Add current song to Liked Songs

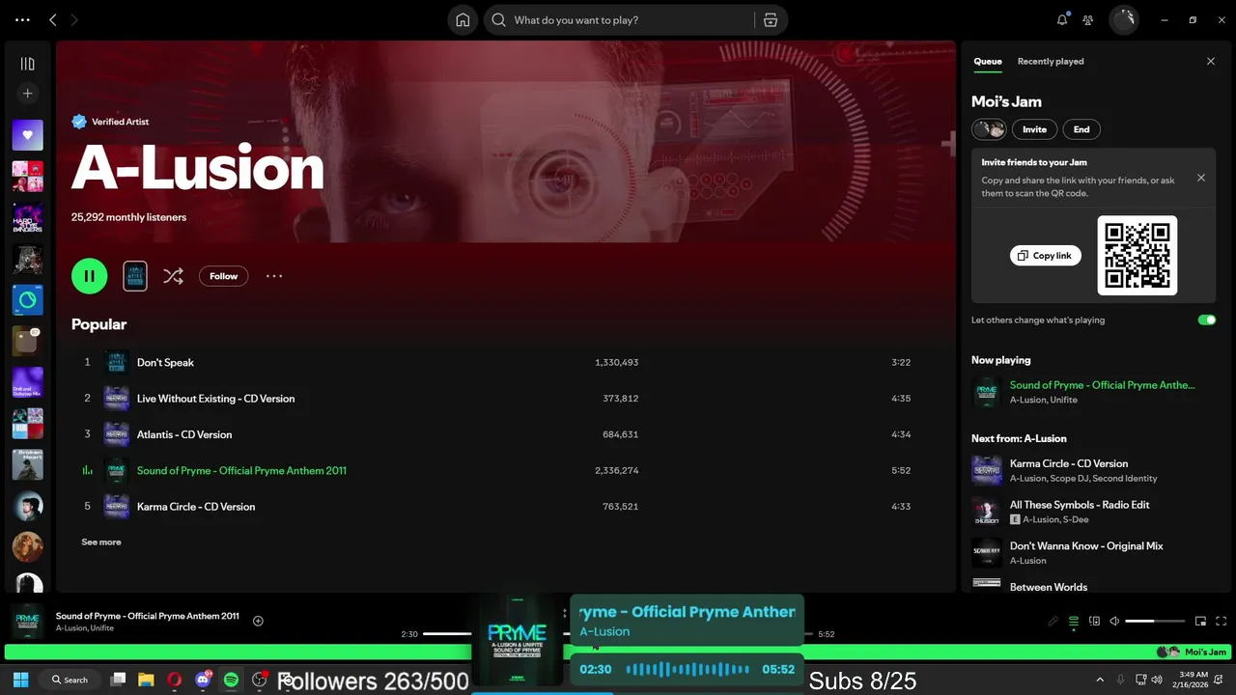(x=258, y=621)
